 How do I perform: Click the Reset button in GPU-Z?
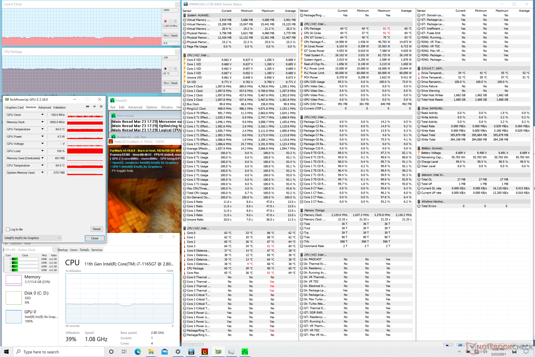(97, 229)
